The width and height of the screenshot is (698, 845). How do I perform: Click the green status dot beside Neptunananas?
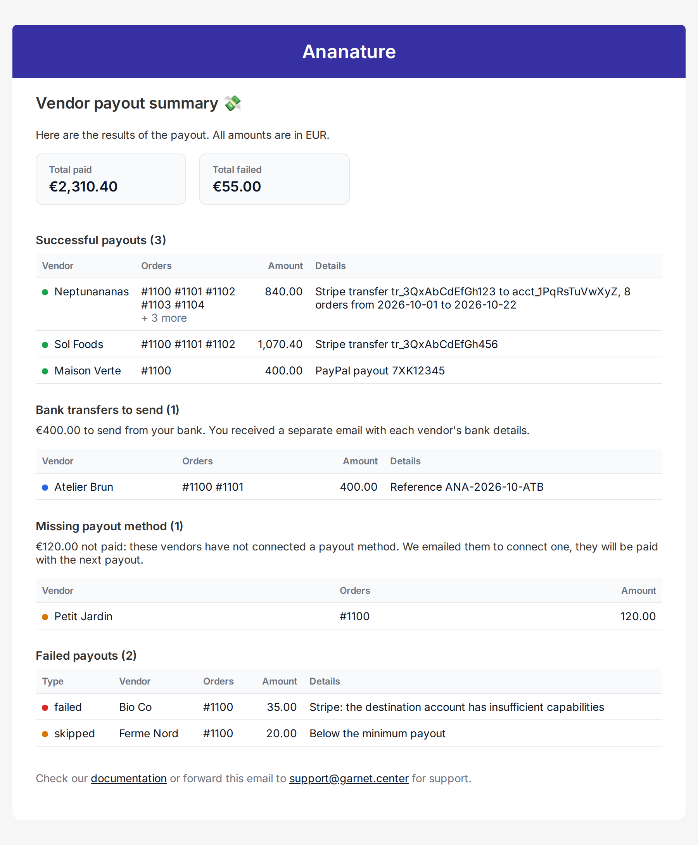tap(45, 292)
